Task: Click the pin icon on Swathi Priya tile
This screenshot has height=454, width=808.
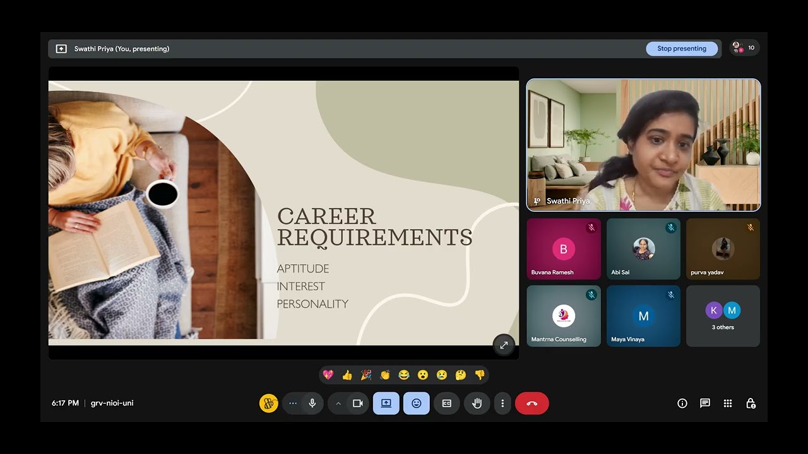Action: click(537, 201)
